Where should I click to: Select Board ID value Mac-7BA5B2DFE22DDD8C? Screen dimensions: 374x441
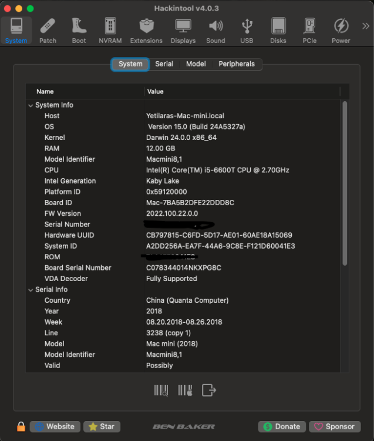pyautogui.click(x=190, y=203)
